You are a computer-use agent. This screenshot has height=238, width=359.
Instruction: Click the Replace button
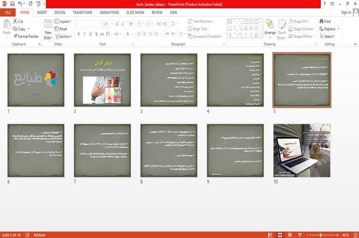[329, 29]
